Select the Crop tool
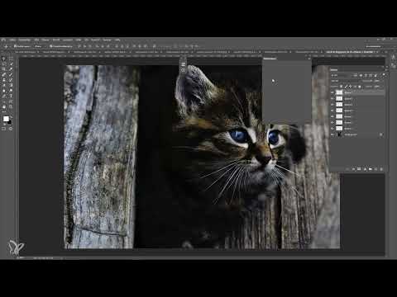This screenshot has width=397, height=297. [3, 69]
